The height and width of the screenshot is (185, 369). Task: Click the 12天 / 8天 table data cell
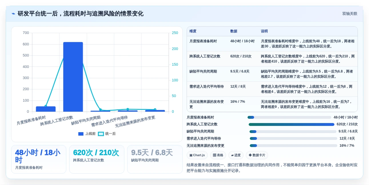[243, 89]
